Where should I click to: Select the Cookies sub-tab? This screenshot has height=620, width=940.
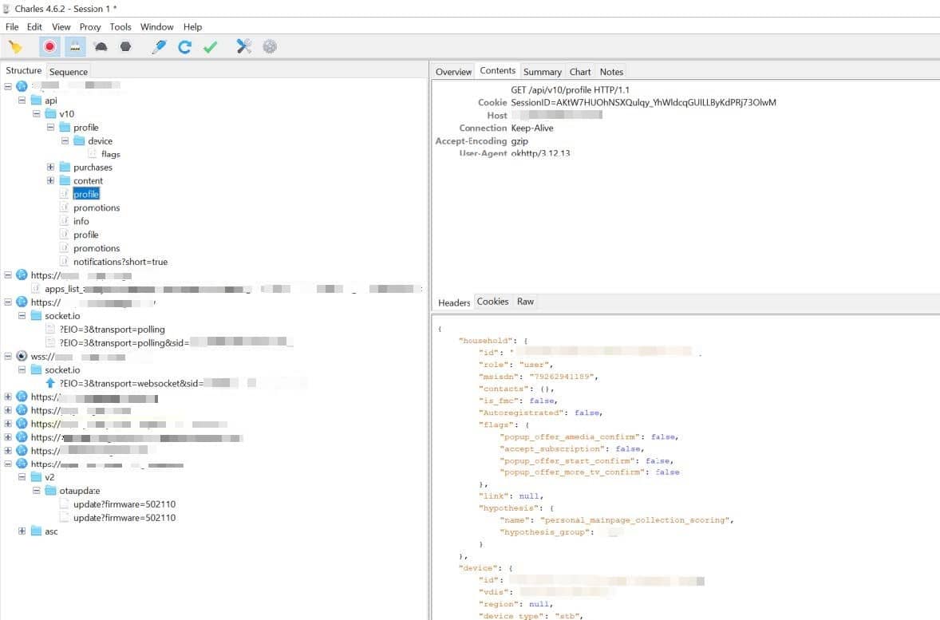(493, 302)
